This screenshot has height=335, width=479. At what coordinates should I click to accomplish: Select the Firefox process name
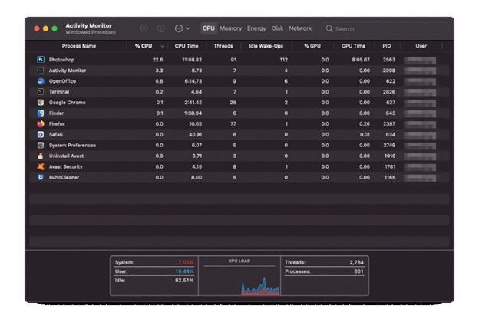tap(57, 124)
